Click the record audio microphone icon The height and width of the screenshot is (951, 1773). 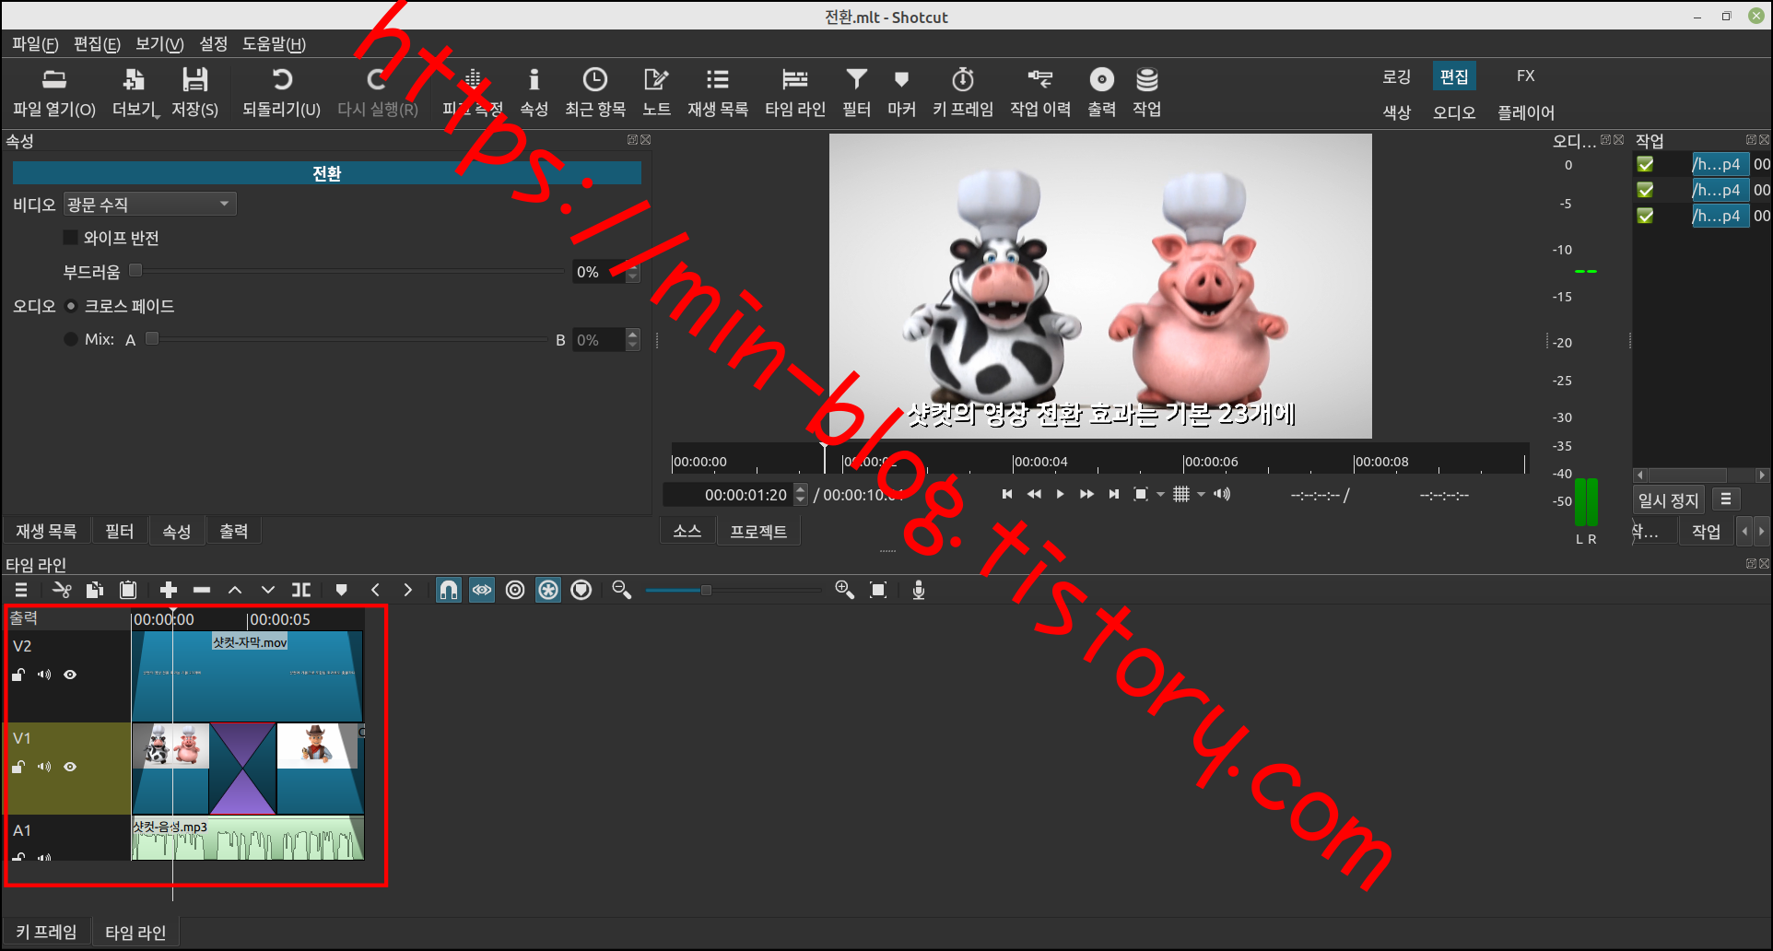[x=918, y=590]
